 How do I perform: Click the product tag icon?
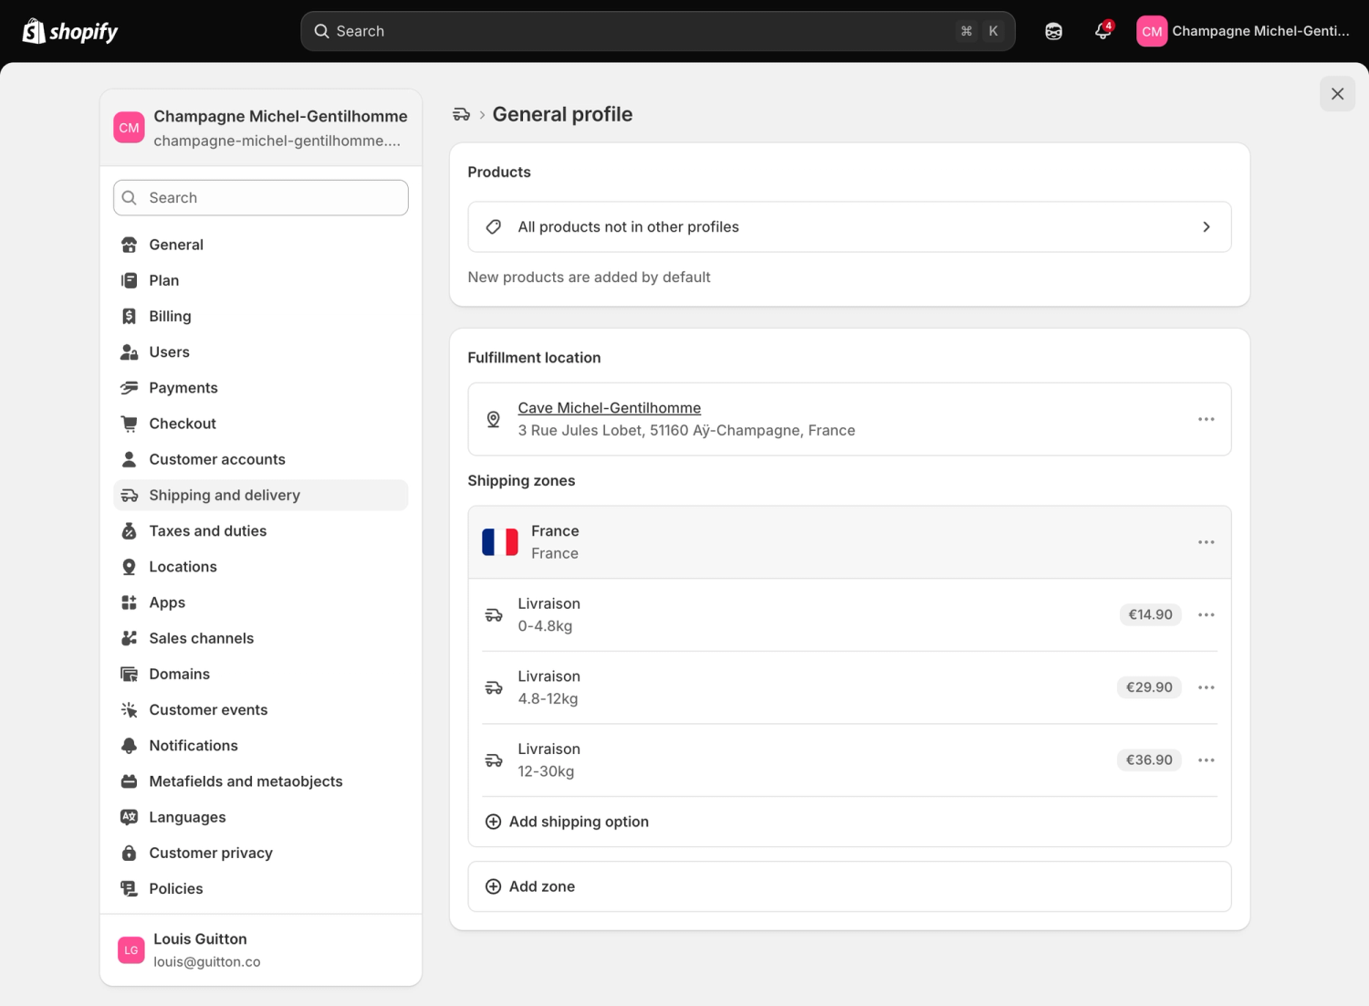coord(494,226)
